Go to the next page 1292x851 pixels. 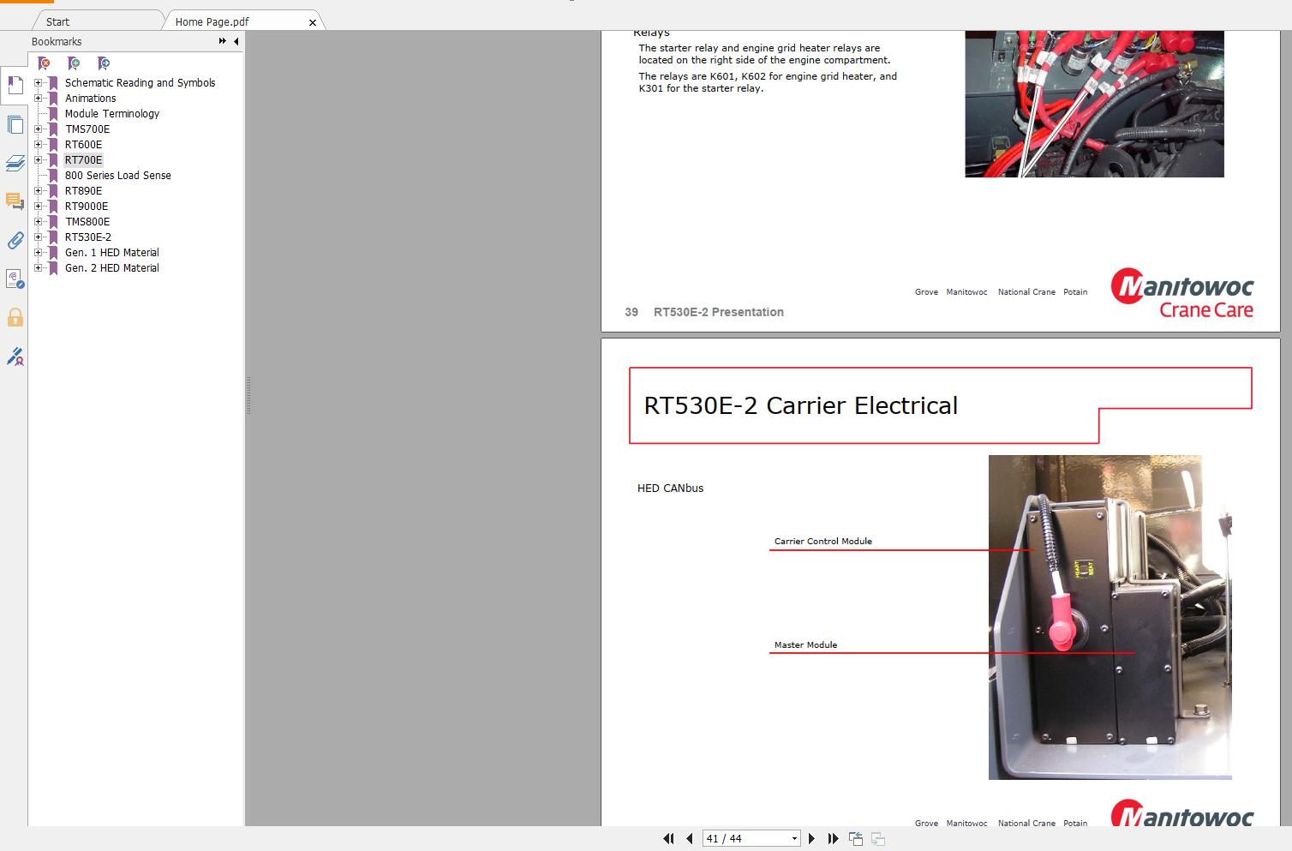point(811,839)
